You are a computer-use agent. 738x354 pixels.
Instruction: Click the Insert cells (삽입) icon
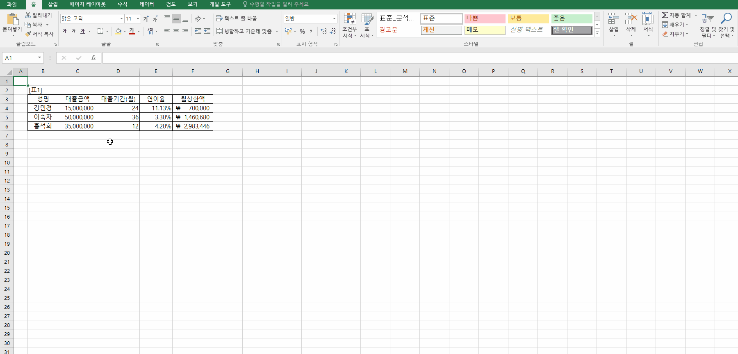(614, 18)
